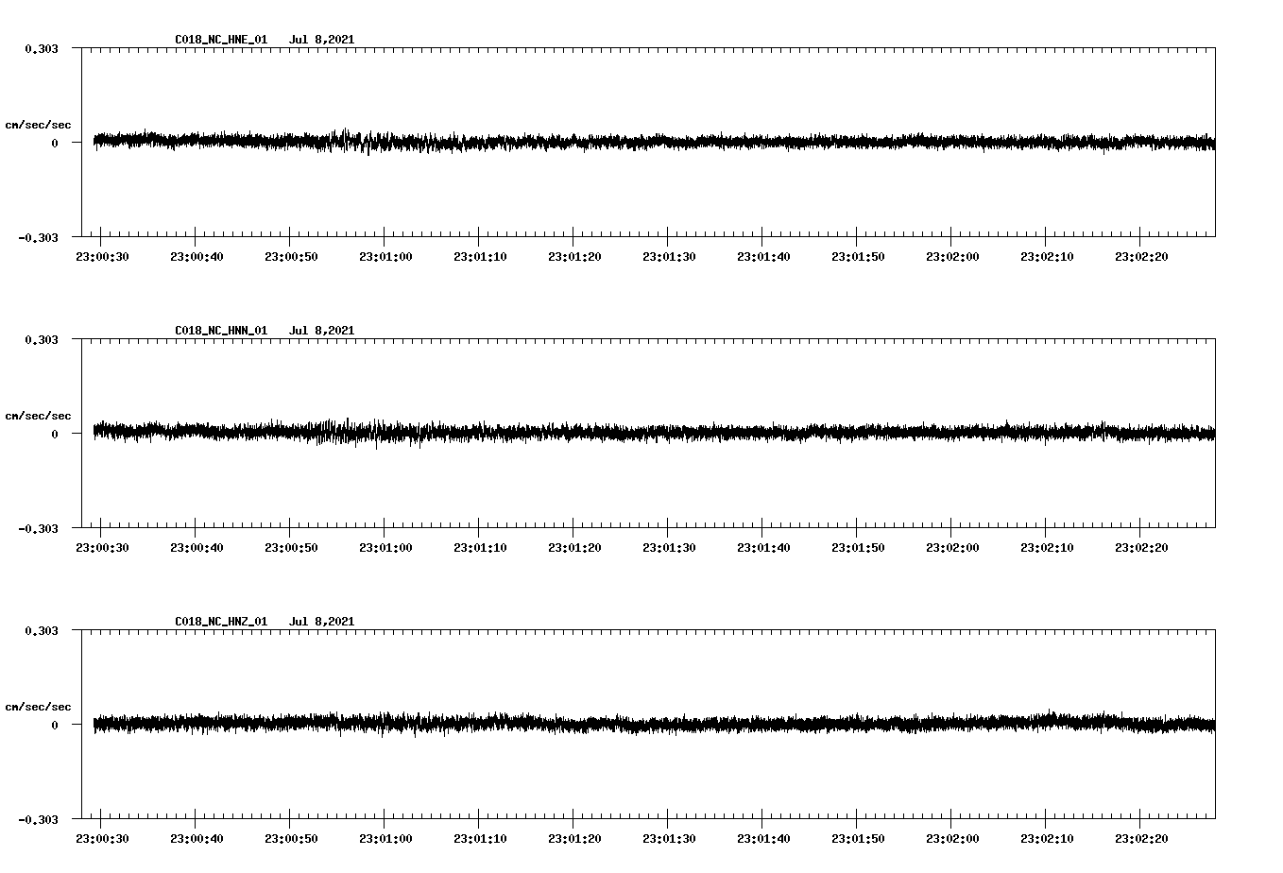Click the cm/sec/sec label on HNE plot
This screenshot has width=1283, height=873.
[39, 124]
